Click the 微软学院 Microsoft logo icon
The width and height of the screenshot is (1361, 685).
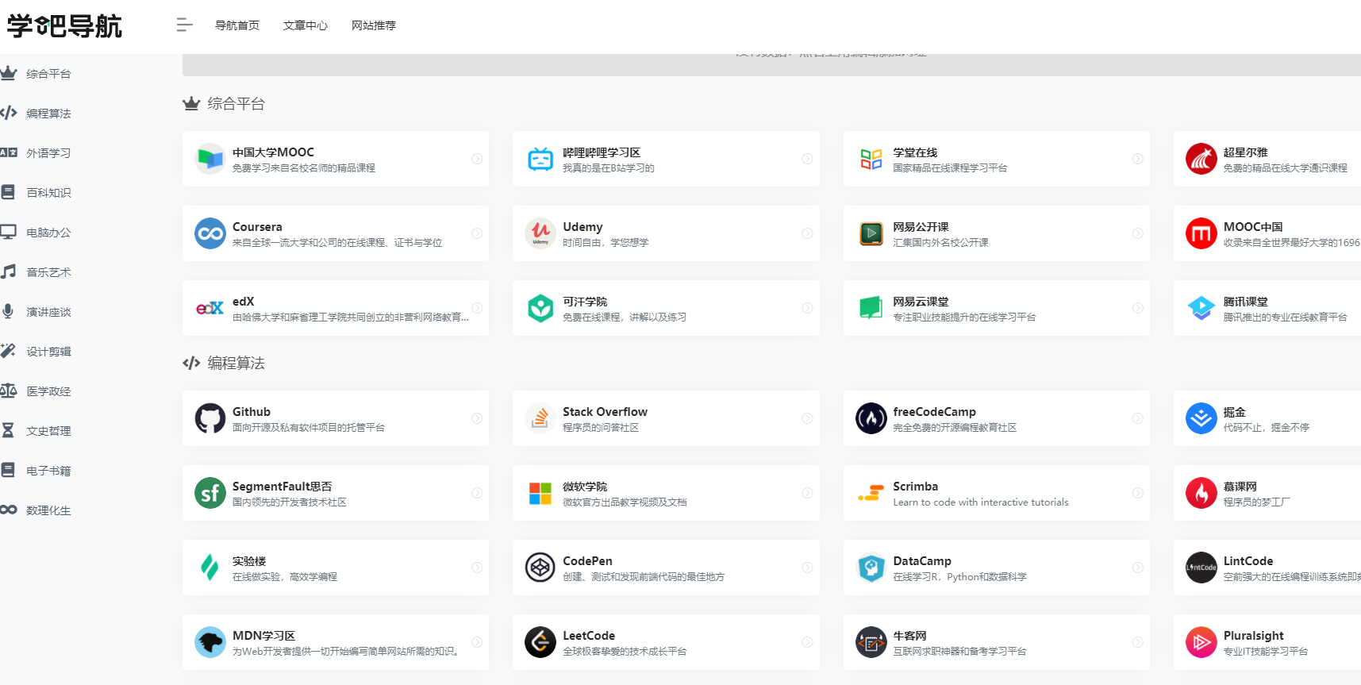point(540,493)
